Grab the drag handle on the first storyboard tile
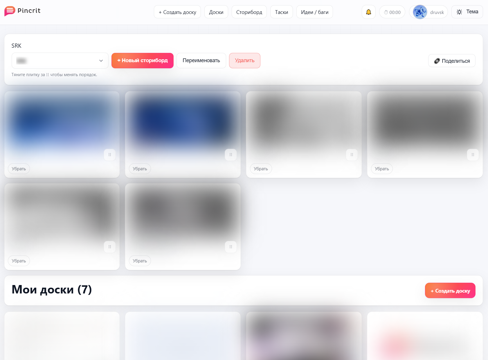The height and width of the screenshot is (360, 488). pos(110,155)
